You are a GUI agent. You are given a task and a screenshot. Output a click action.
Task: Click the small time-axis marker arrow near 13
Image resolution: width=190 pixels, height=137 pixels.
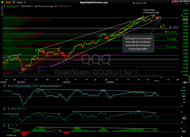[161, 77]
